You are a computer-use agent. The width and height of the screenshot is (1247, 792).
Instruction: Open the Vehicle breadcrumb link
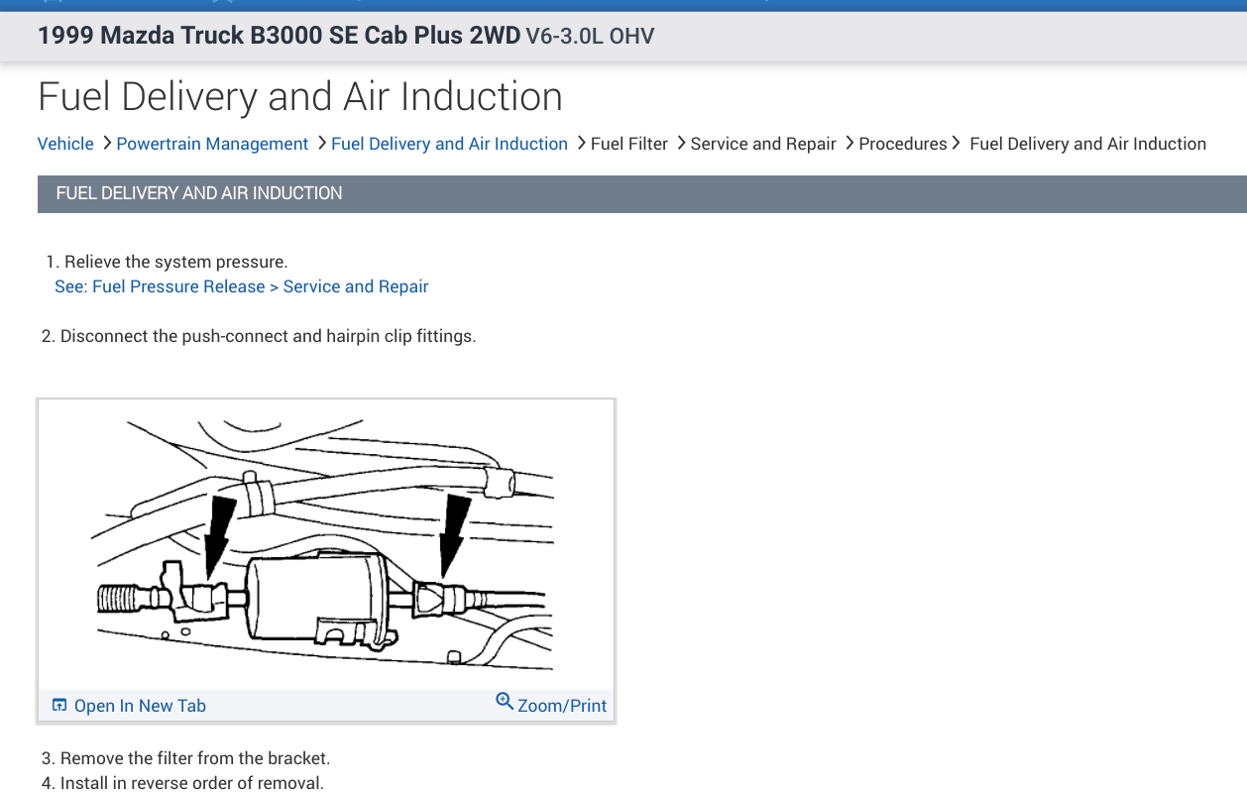[65, 144]
